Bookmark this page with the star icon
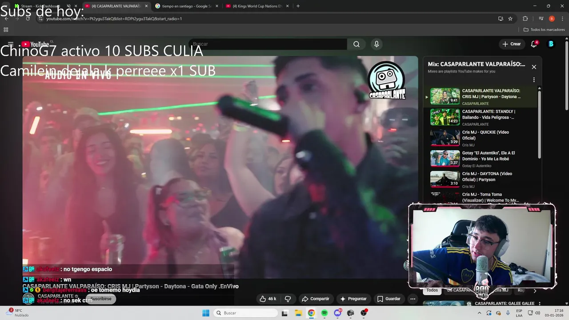This screenshot has width=569, height=320. tap(510, 19)
